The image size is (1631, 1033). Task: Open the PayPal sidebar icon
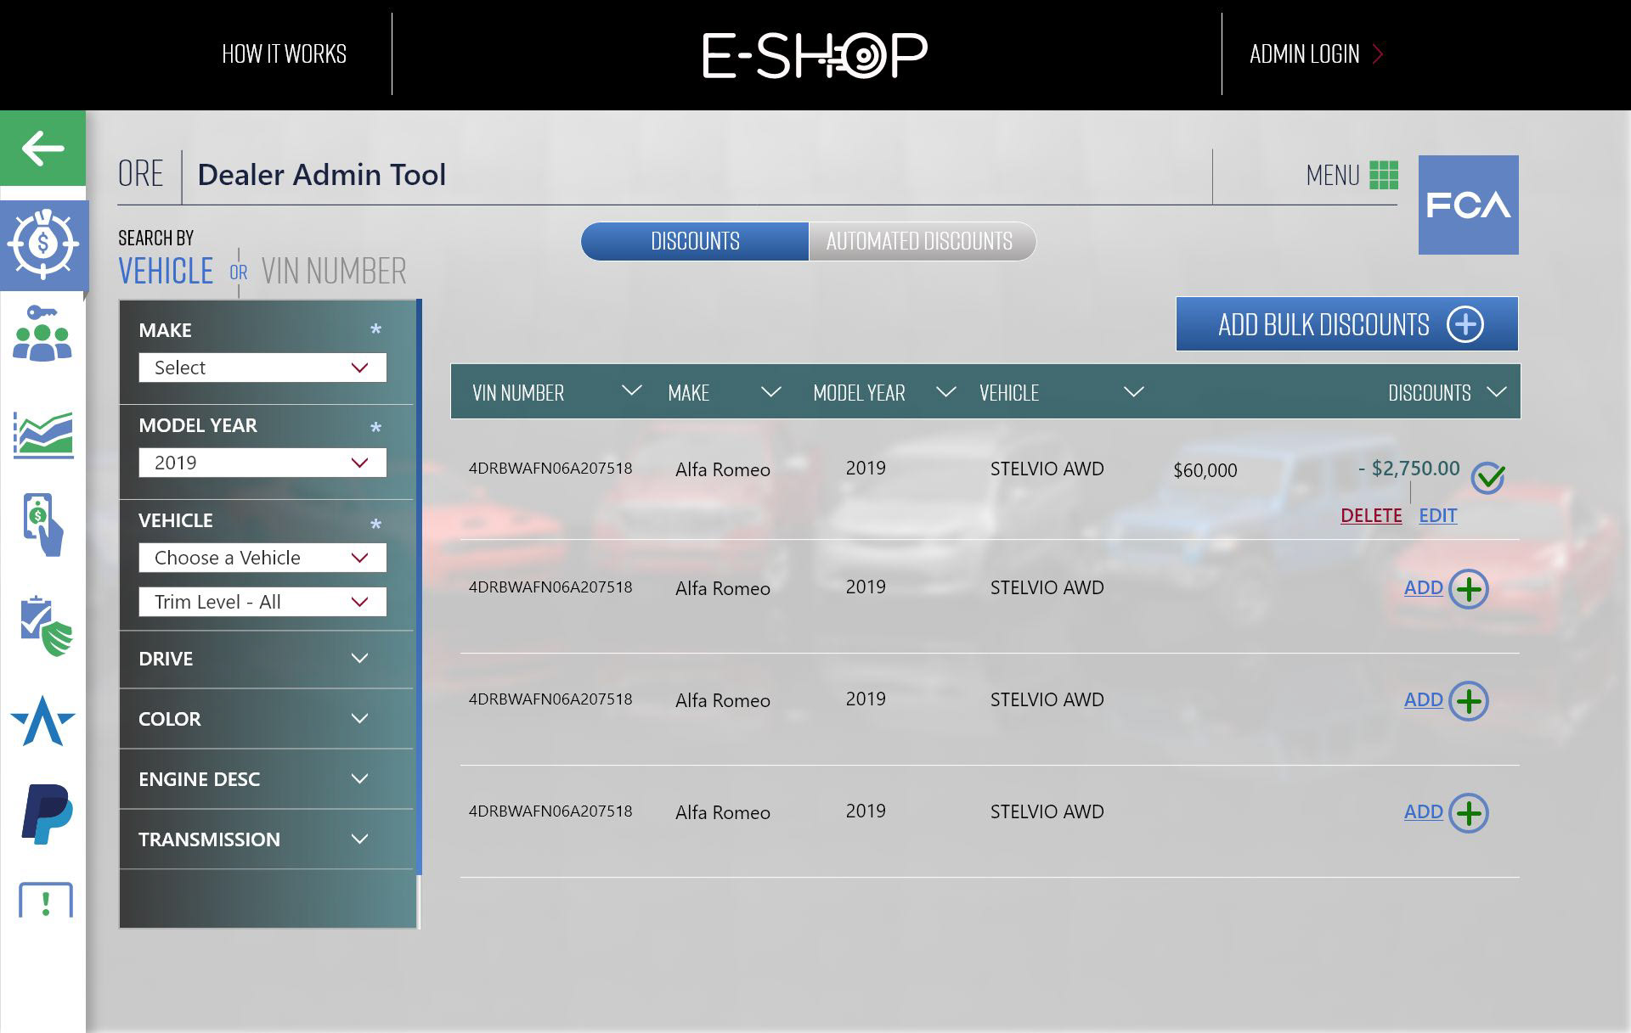click(x=47, y=814)
